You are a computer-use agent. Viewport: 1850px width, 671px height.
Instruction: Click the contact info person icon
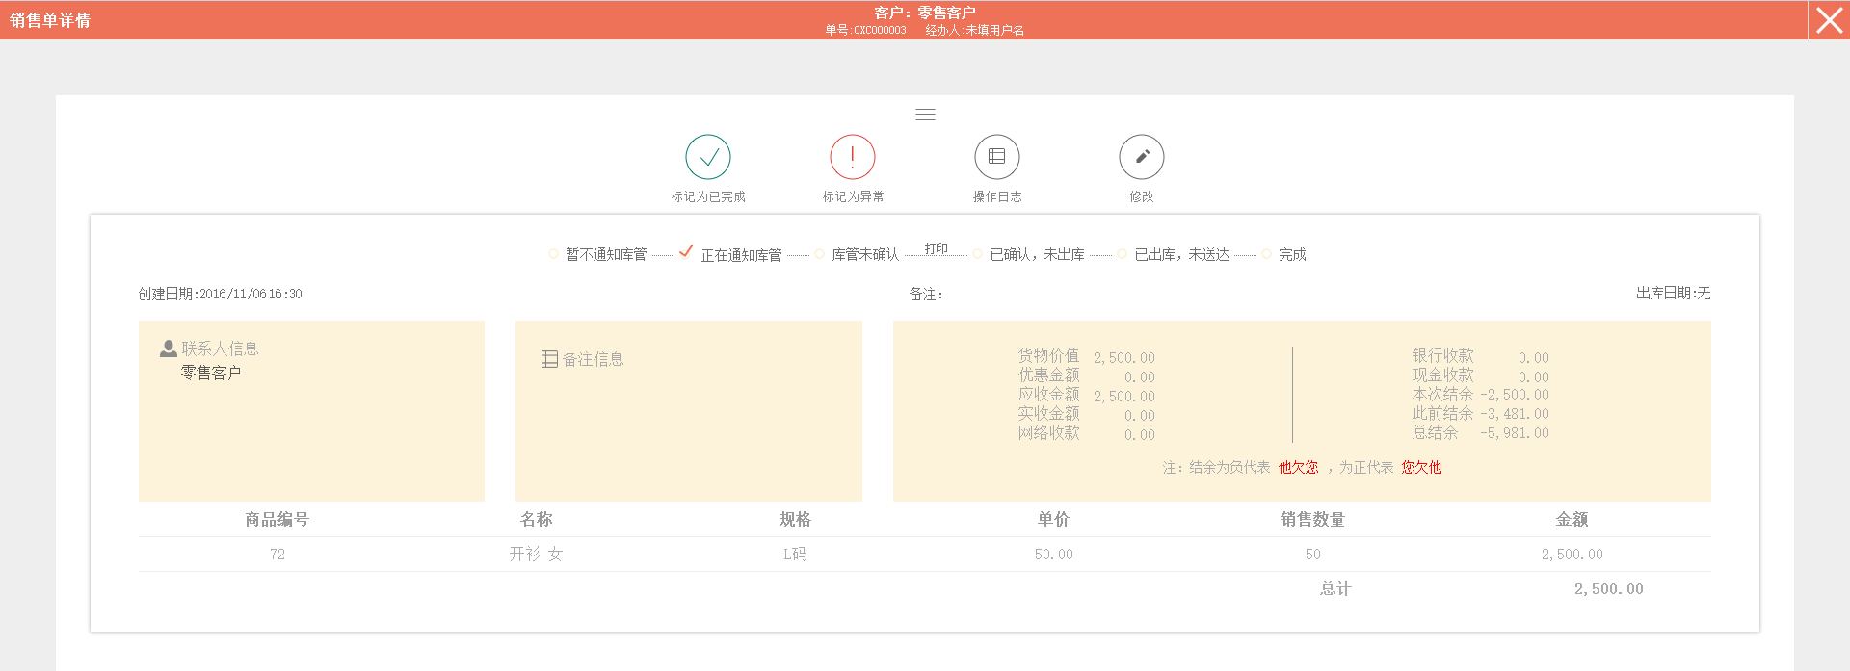pos(169,348)
